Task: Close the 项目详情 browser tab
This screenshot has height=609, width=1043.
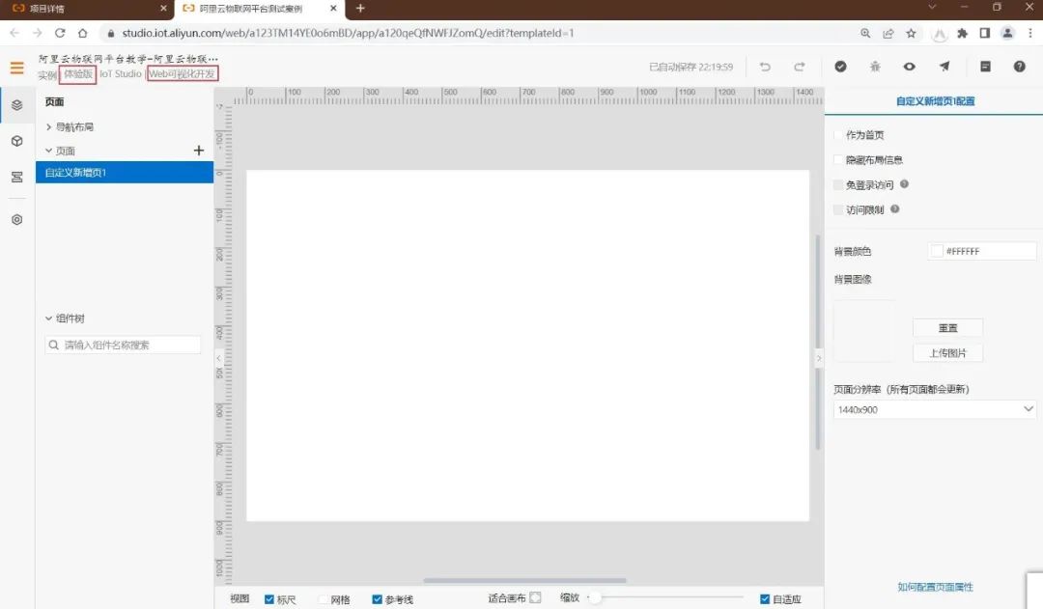Action: click(163, 9)
